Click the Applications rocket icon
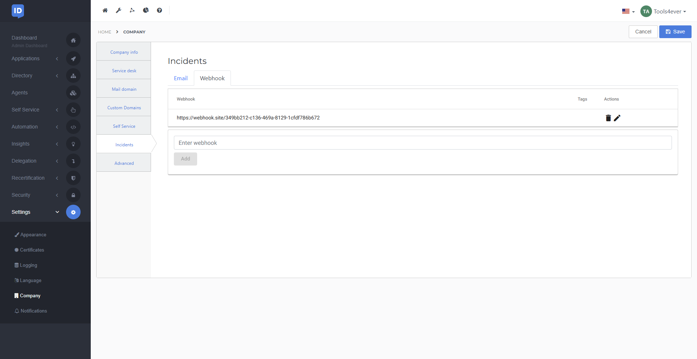The height and width of the screenshot is (359, 697). point(73,58)
